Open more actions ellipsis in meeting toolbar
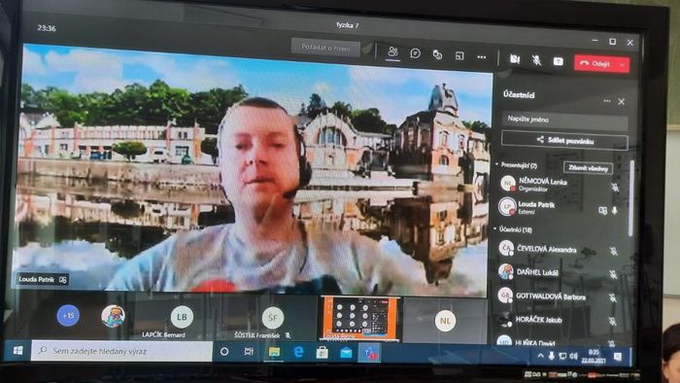This screenshot has height=383, width=680. pos(482,56)
